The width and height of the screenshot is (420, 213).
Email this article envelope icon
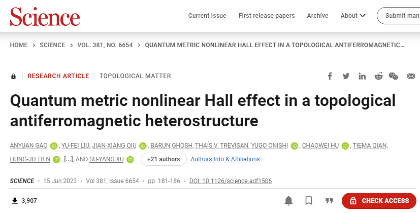coord(411,76)
